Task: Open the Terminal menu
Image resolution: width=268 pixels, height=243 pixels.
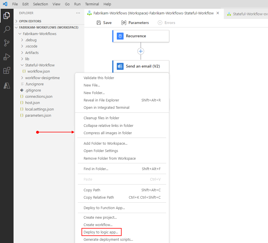Action: pyautogui.click(x=92, y=4)
